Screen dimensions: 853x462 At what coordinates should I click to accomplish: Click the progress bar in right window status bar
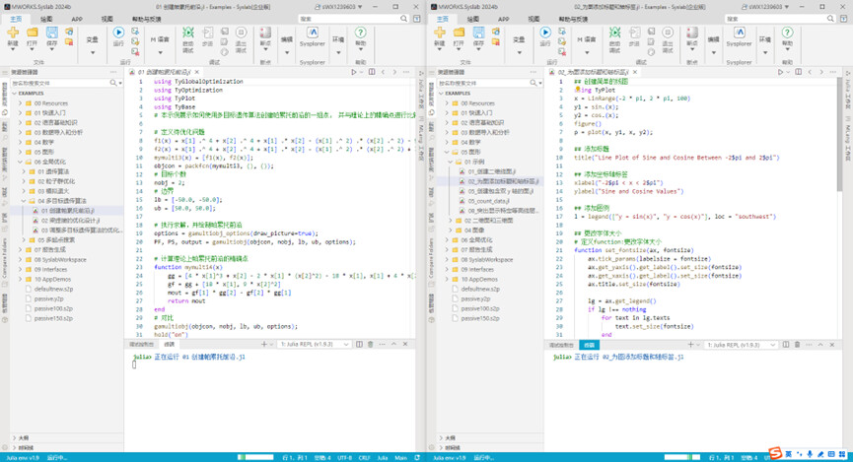tap(682, 458)
